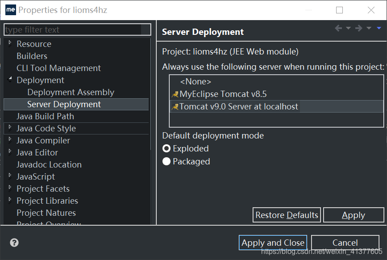The height and width of the screenshot is (260, 387).
Task: Expand the Resource tree item
Action: 10,44
